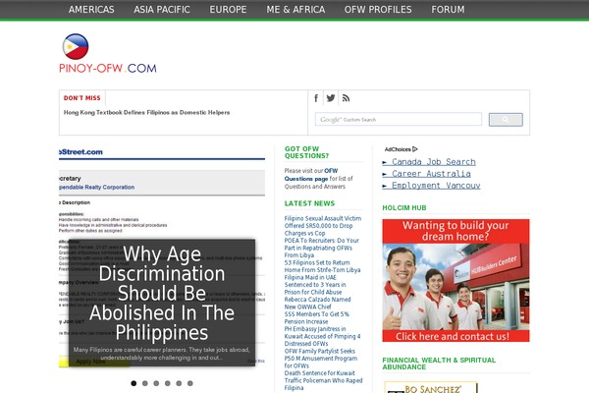Read PH Embassy Janitress in Kuwait news

(322, 336)
